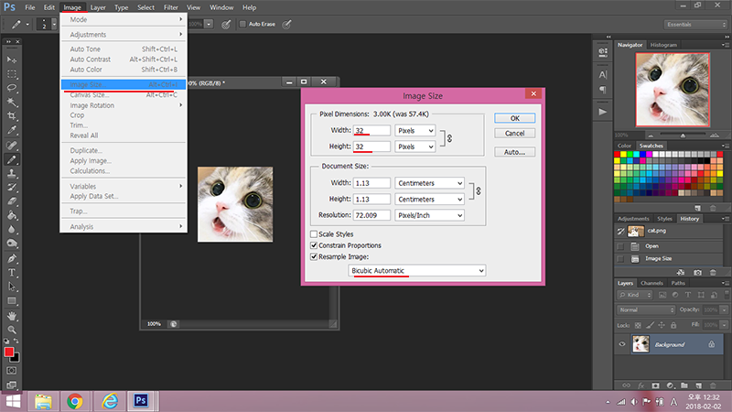Switch to the Channels tab
The width and height of the screenshot is (732, 412).
point(651,283)
